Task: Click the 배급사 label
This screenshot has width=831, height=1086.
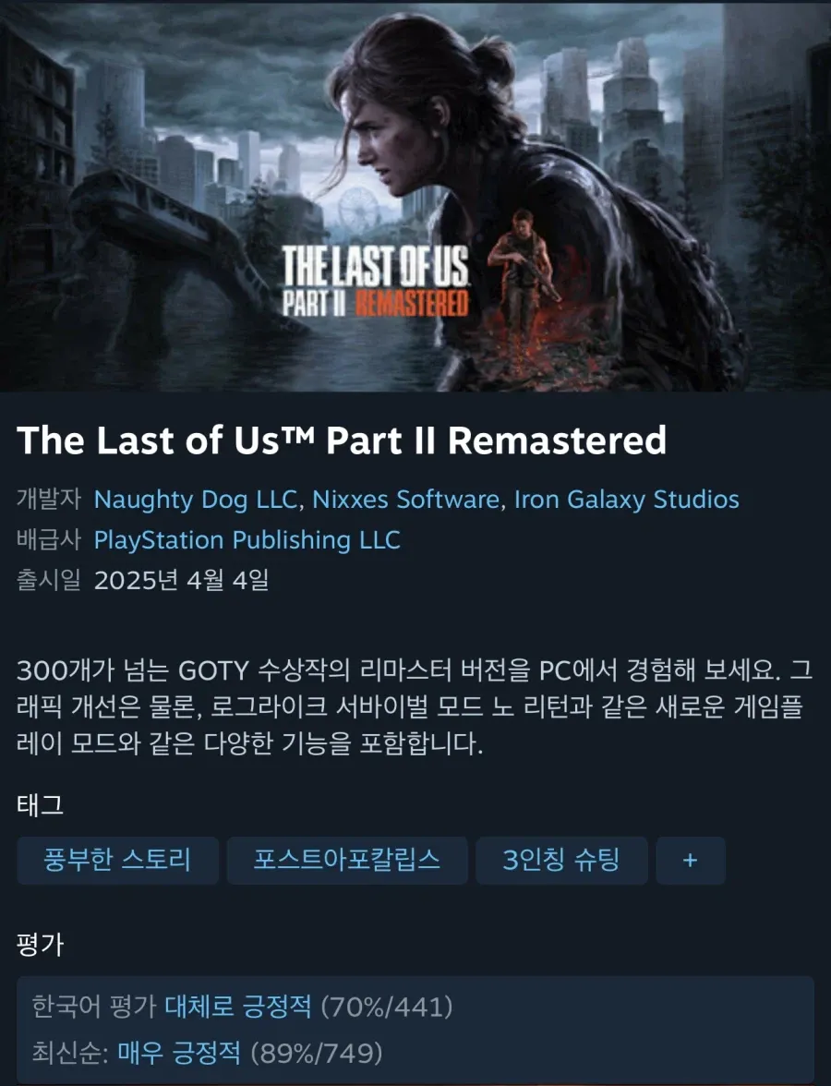Action: pyautogui.click(x=48, y=539)
